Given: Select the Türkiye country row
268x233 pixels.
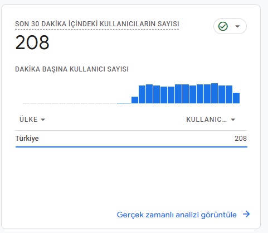Looking at the screenshot, I should pyautogui.click(x=131, y=139).
